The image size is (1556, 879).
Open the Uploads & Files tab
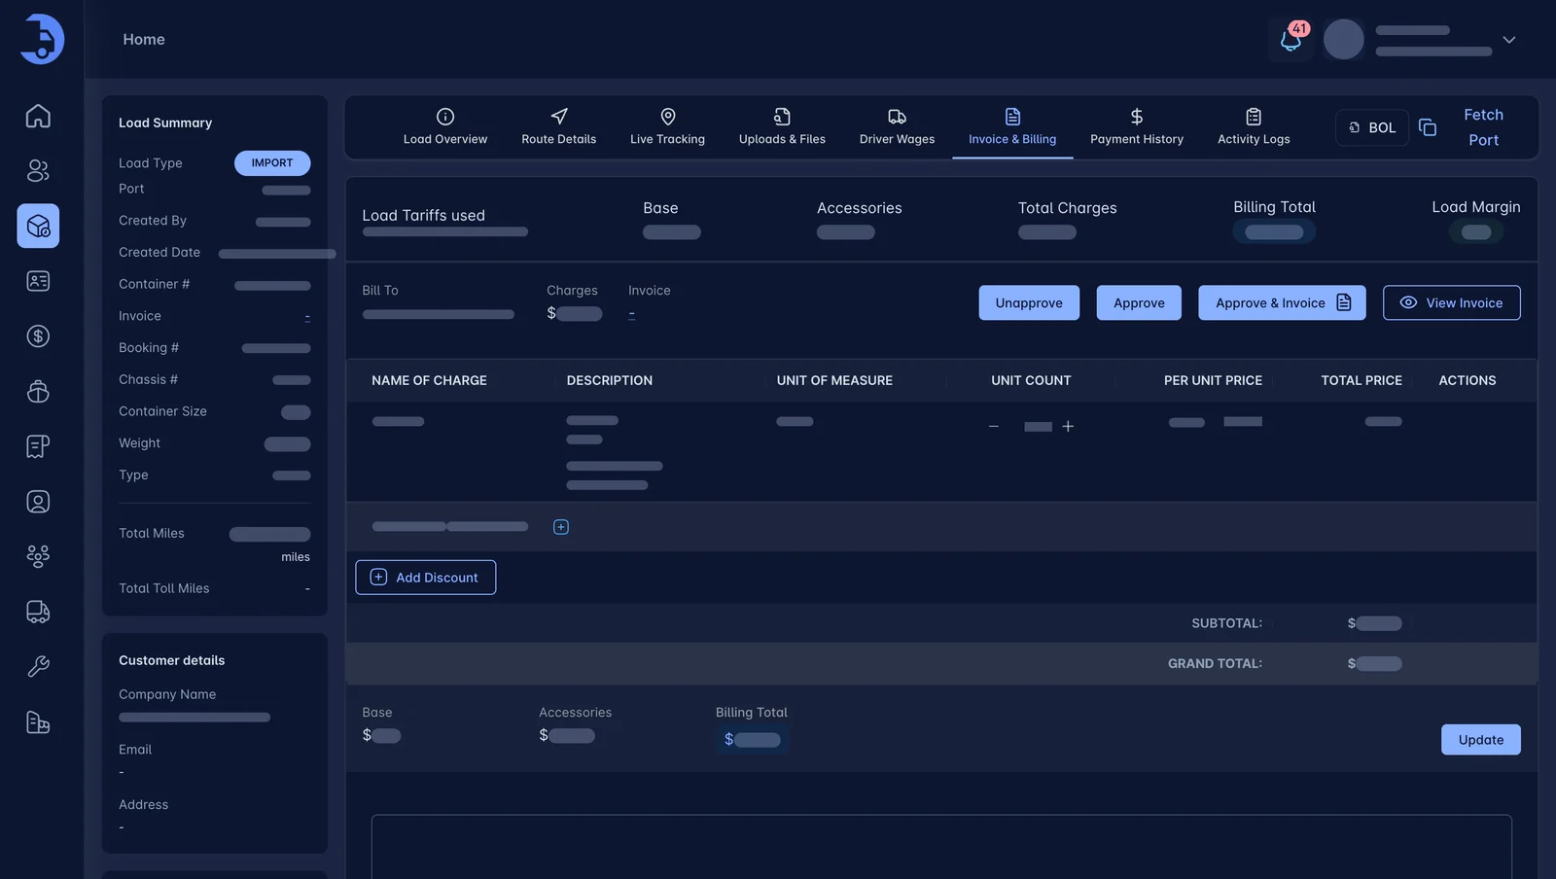coord(782,127)
